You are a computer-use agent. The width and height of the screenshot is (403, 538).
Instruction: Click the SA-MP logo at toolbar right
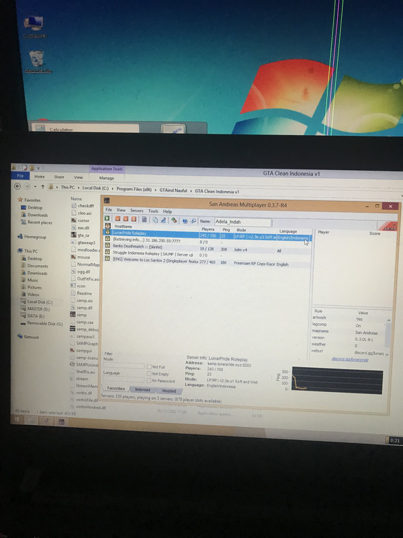pyautogui.click(x=387, y=226)
